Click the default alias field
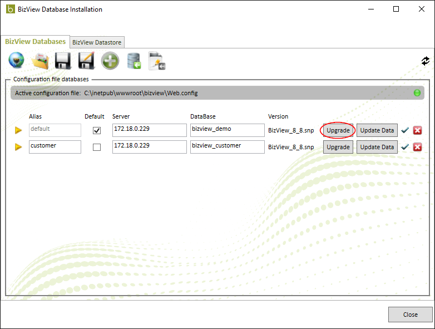The width and height of the screenshot is (435, 329). click(x=55, y=130)
